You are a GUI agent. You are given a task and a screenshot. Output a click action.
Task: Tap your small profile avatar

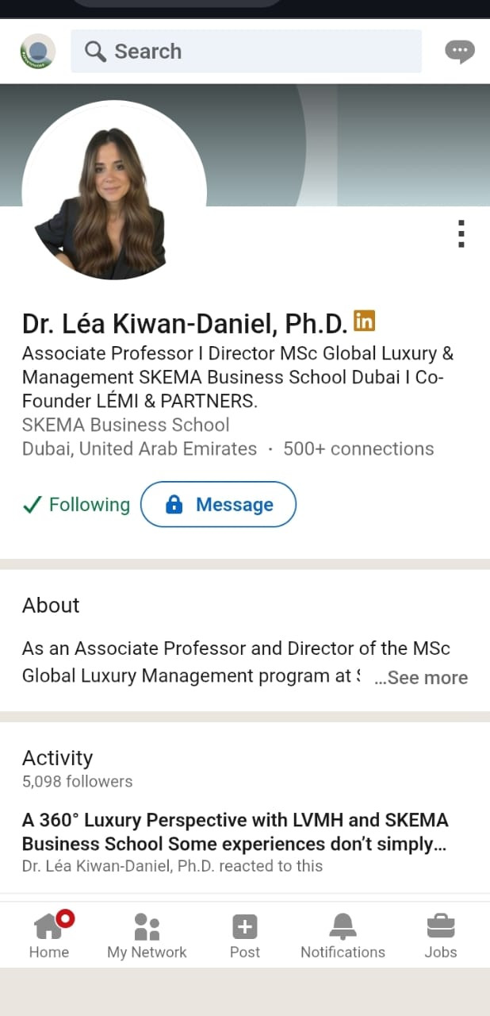37,52
